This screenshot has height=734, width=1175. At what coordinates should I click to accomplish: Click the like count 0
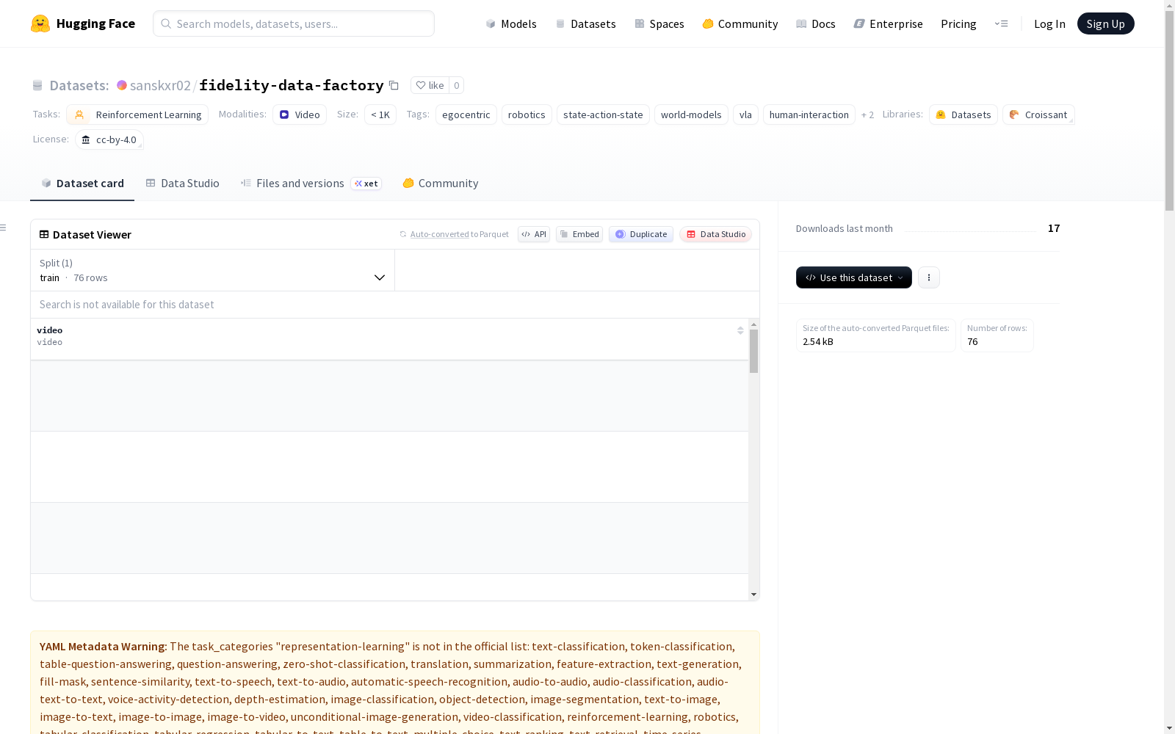click(x=456, y=85)
